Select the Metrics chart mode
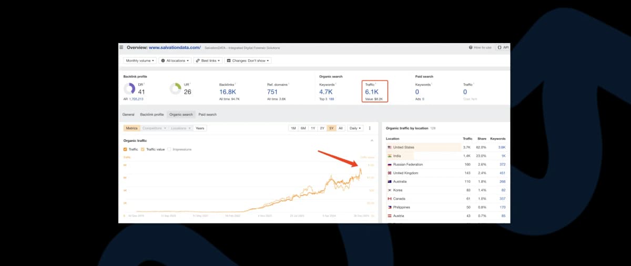 tap(131, 128)
